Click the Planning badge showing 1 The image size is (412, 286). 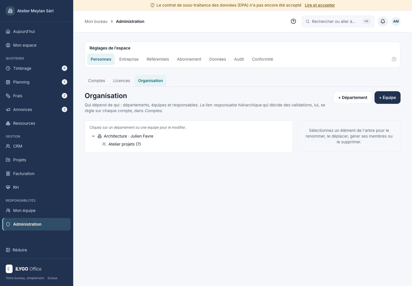click(x=65, y=82)
